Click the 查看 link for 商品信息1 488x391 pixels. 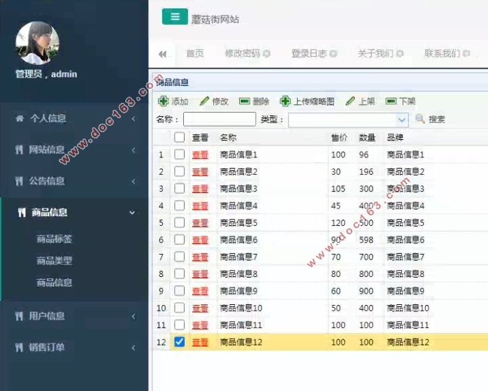click(200, 155)
